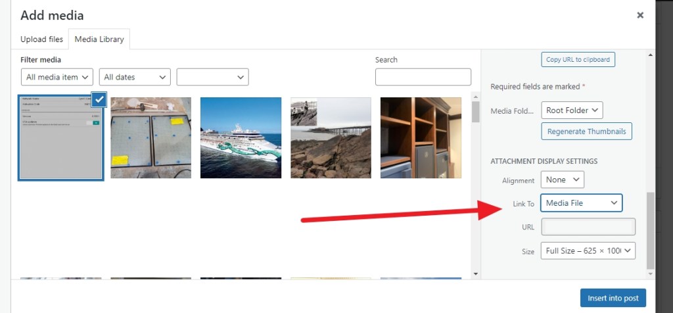
Task: Close the Add media dialog
Action: point(640,15)
